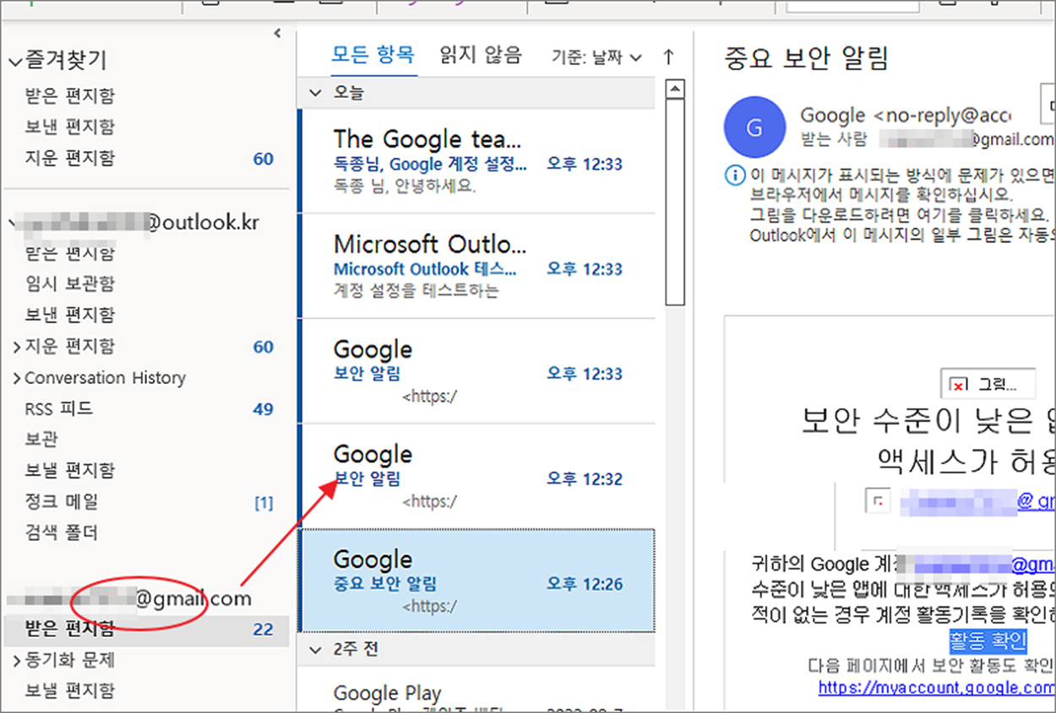Open 지운 편지함 under 즐겨찾기
1056x713 pixels.
[70, 158]
